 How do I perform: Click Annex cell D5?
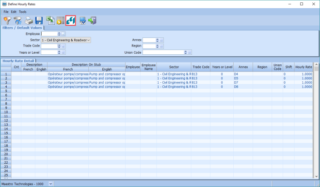point(243,78)
